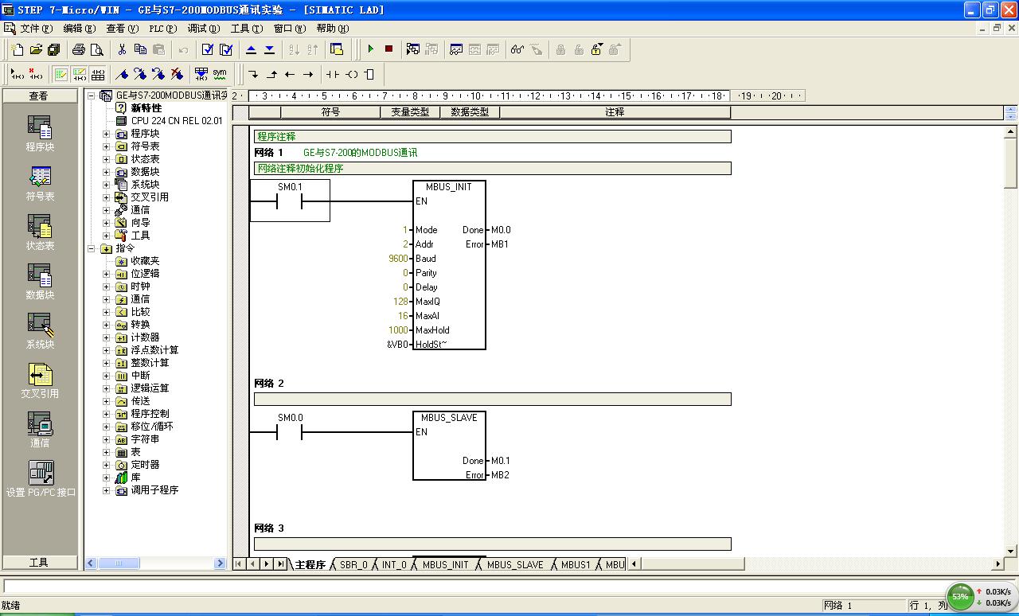The height and width of the screenshot is (616, 1019).
Task: Insert a contact instruction
Action: click(x=333, y=74)
